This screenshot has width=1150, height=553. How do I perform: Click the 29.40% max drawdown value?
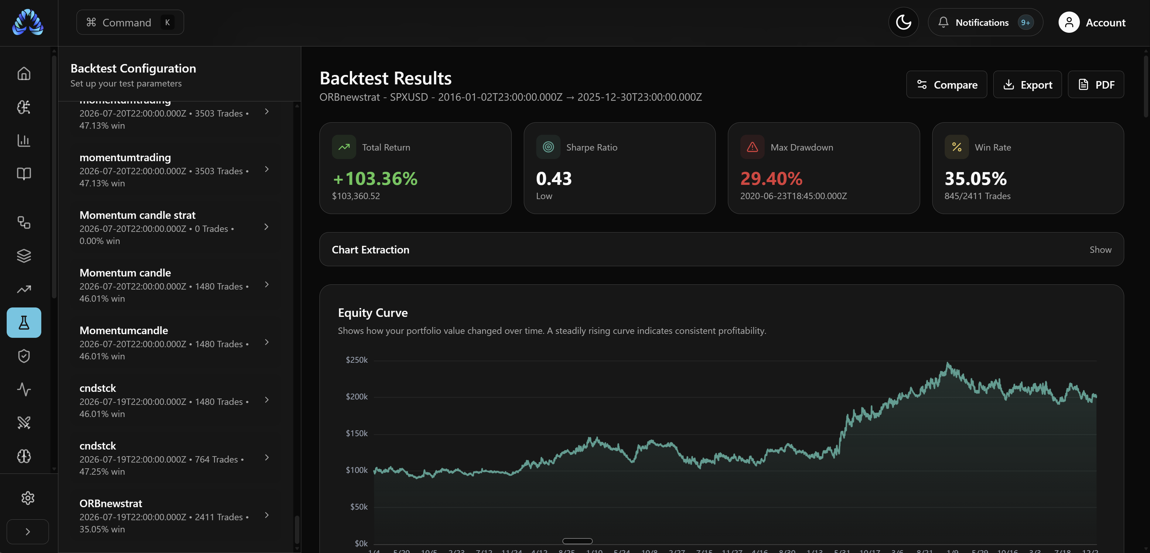coord(771,178)
